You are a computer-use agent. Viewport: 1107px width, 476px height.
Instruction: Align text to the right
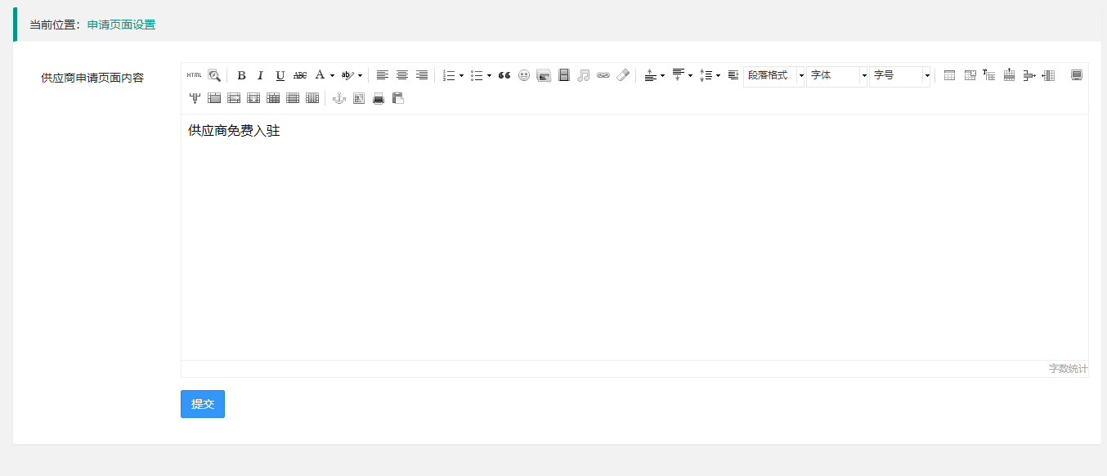(421, 75)
